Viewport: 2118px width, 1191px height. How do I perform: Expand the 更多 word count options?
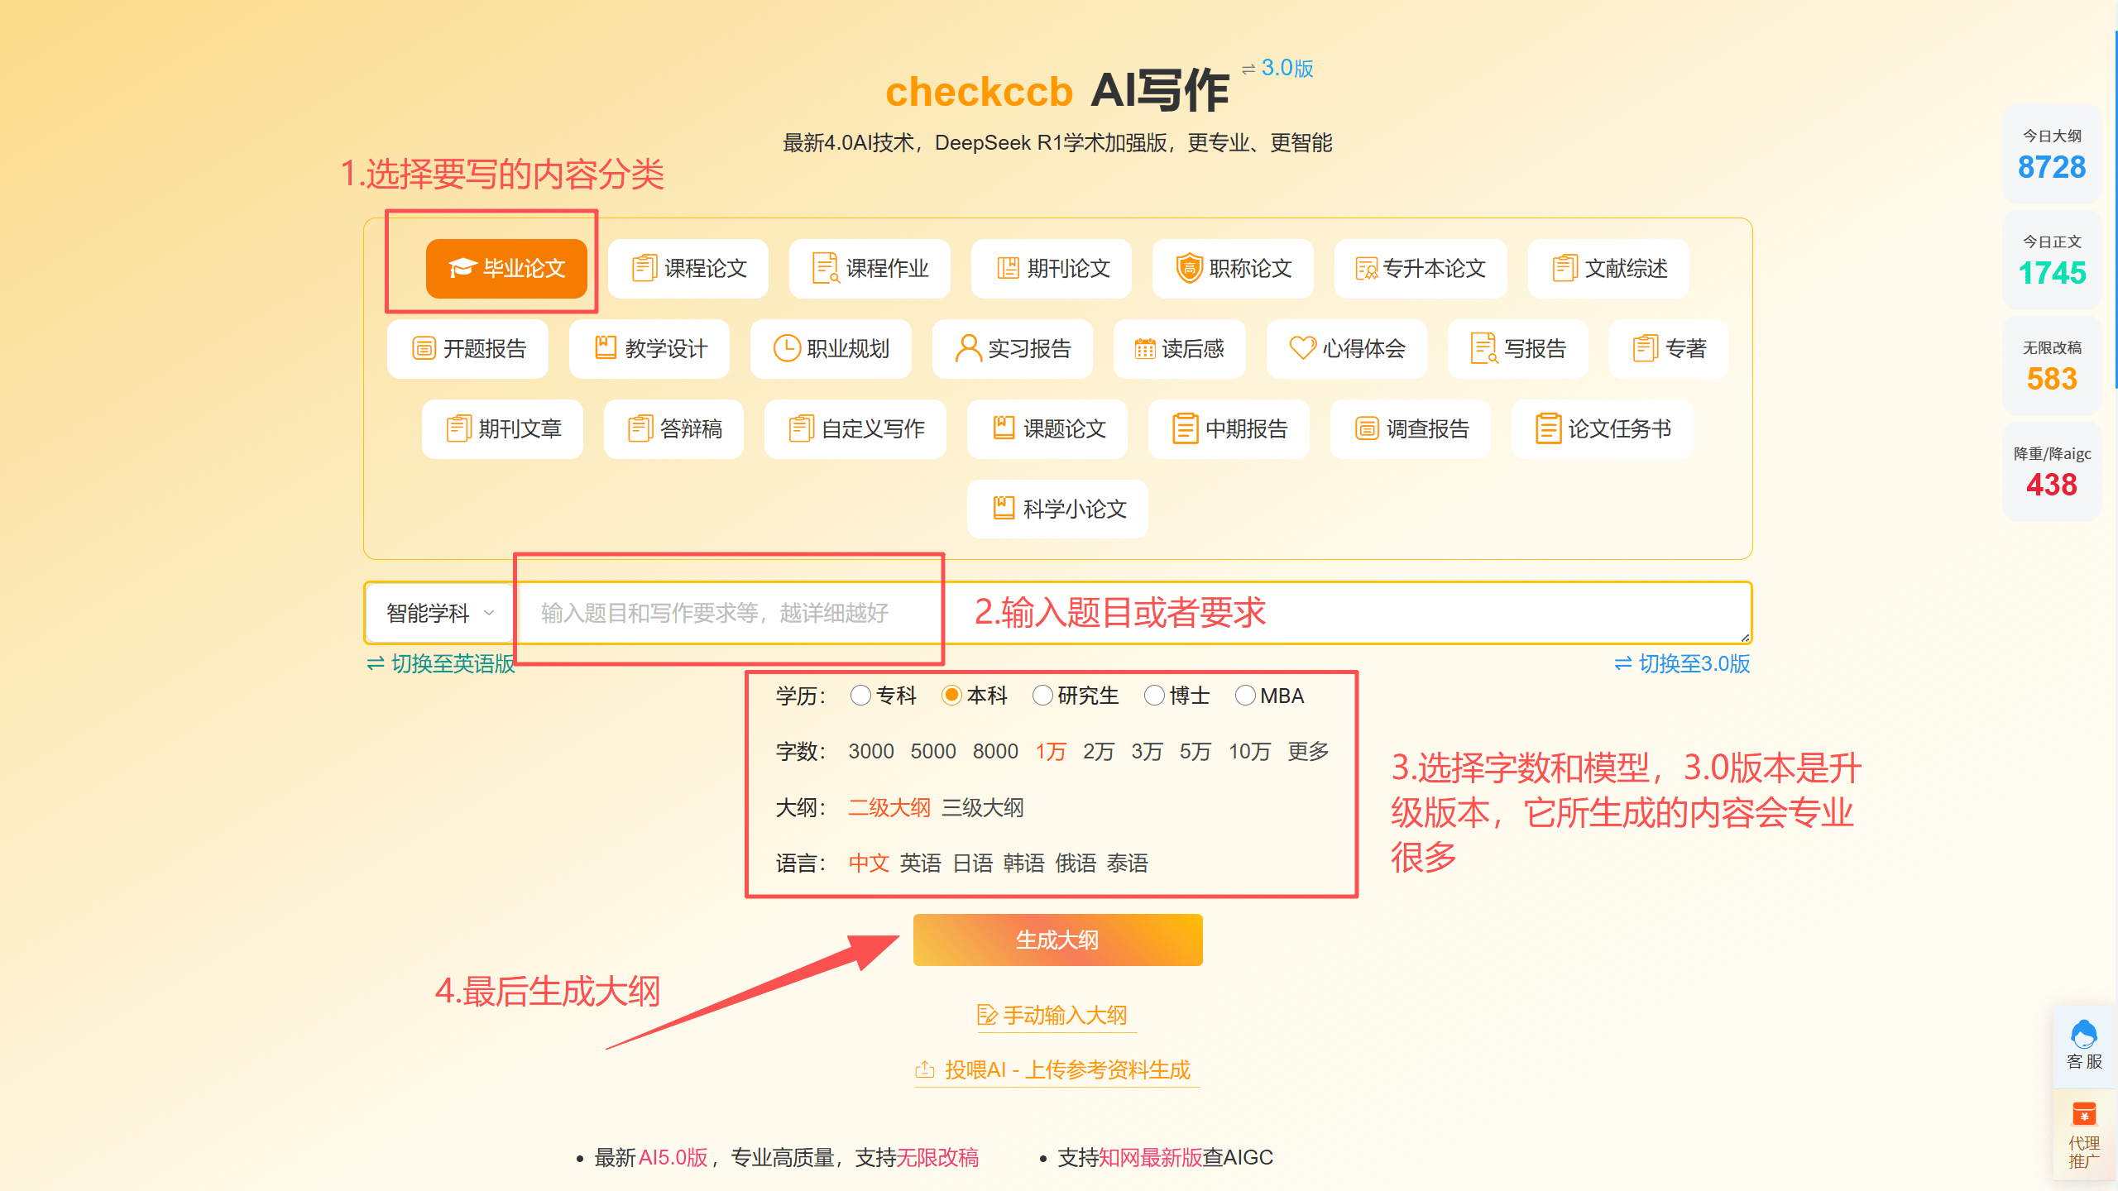click(x=1308, y=751)
